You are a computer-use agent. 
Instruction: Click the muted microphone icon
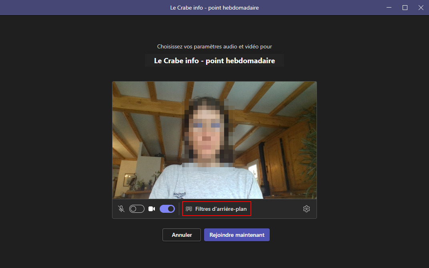click(x=121, y=209)
